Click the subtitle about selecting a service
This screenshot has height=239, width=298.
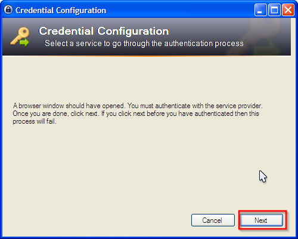click(144, 44)
